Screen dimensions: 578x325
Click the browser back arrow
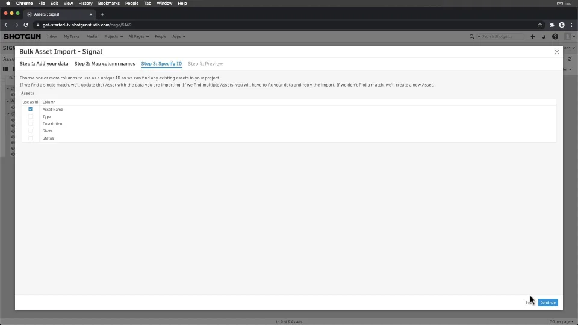pos(7,25)
